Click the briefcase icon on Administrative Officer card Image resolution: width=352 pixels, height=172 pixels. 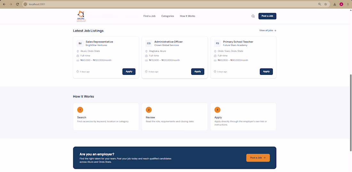(x=146, y=56)
